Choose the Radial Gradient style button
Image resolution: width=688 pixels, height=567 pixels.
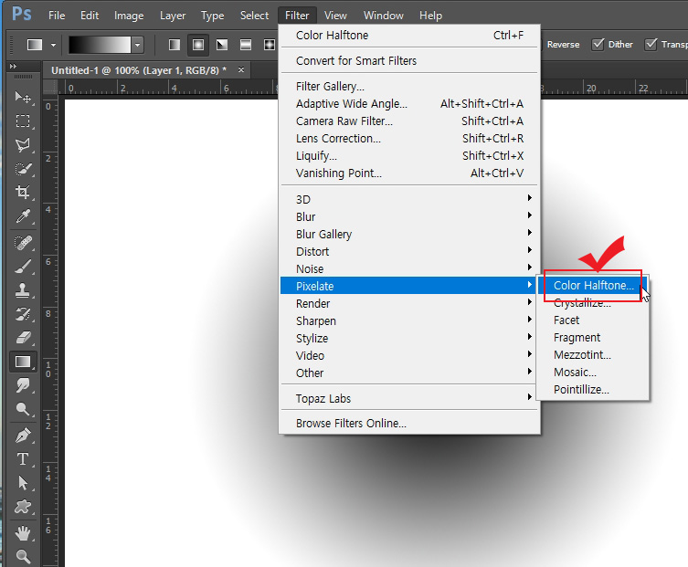click(x=198, y=45)
